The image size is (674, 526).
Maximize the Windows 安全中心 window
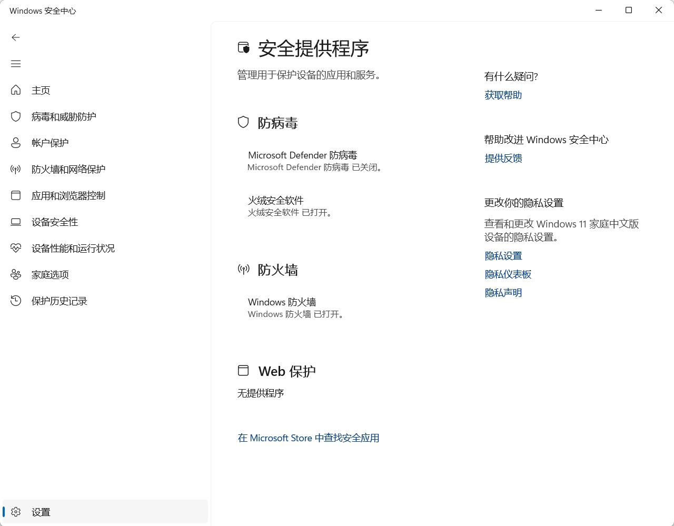tap(629, 11)
